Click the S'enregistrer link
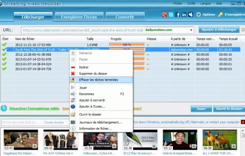The height and width of the screenshot is (156, 245). point(235,14)
